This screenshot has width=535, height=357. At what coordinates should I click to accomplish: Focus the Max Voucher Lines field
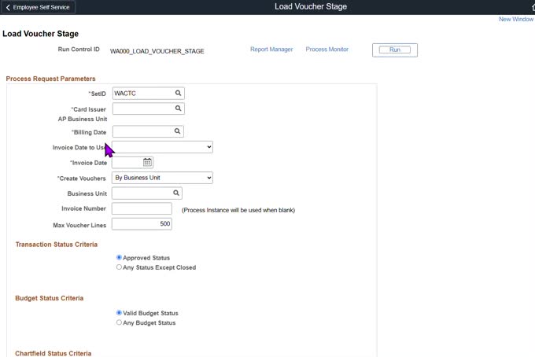142,223
